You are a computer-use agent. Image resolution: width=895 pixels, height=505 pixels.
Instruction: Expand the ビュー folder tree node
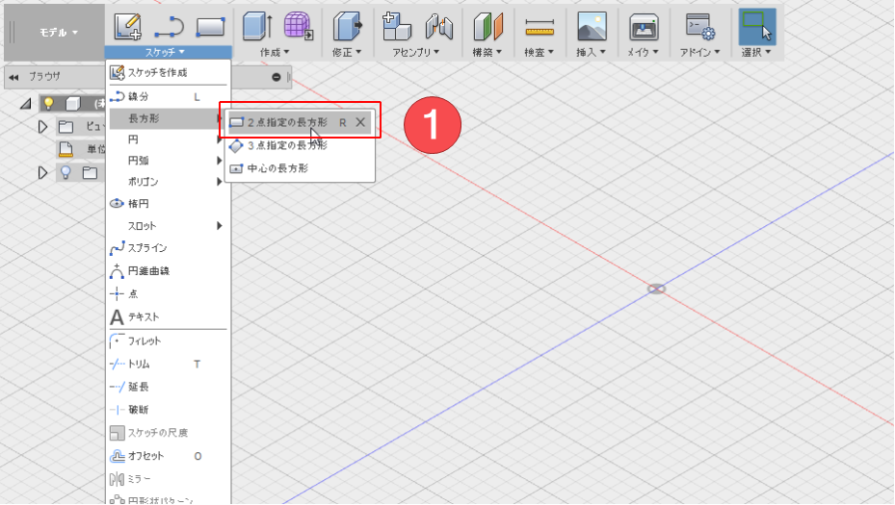pyautogui.click(x=42, y=127)
